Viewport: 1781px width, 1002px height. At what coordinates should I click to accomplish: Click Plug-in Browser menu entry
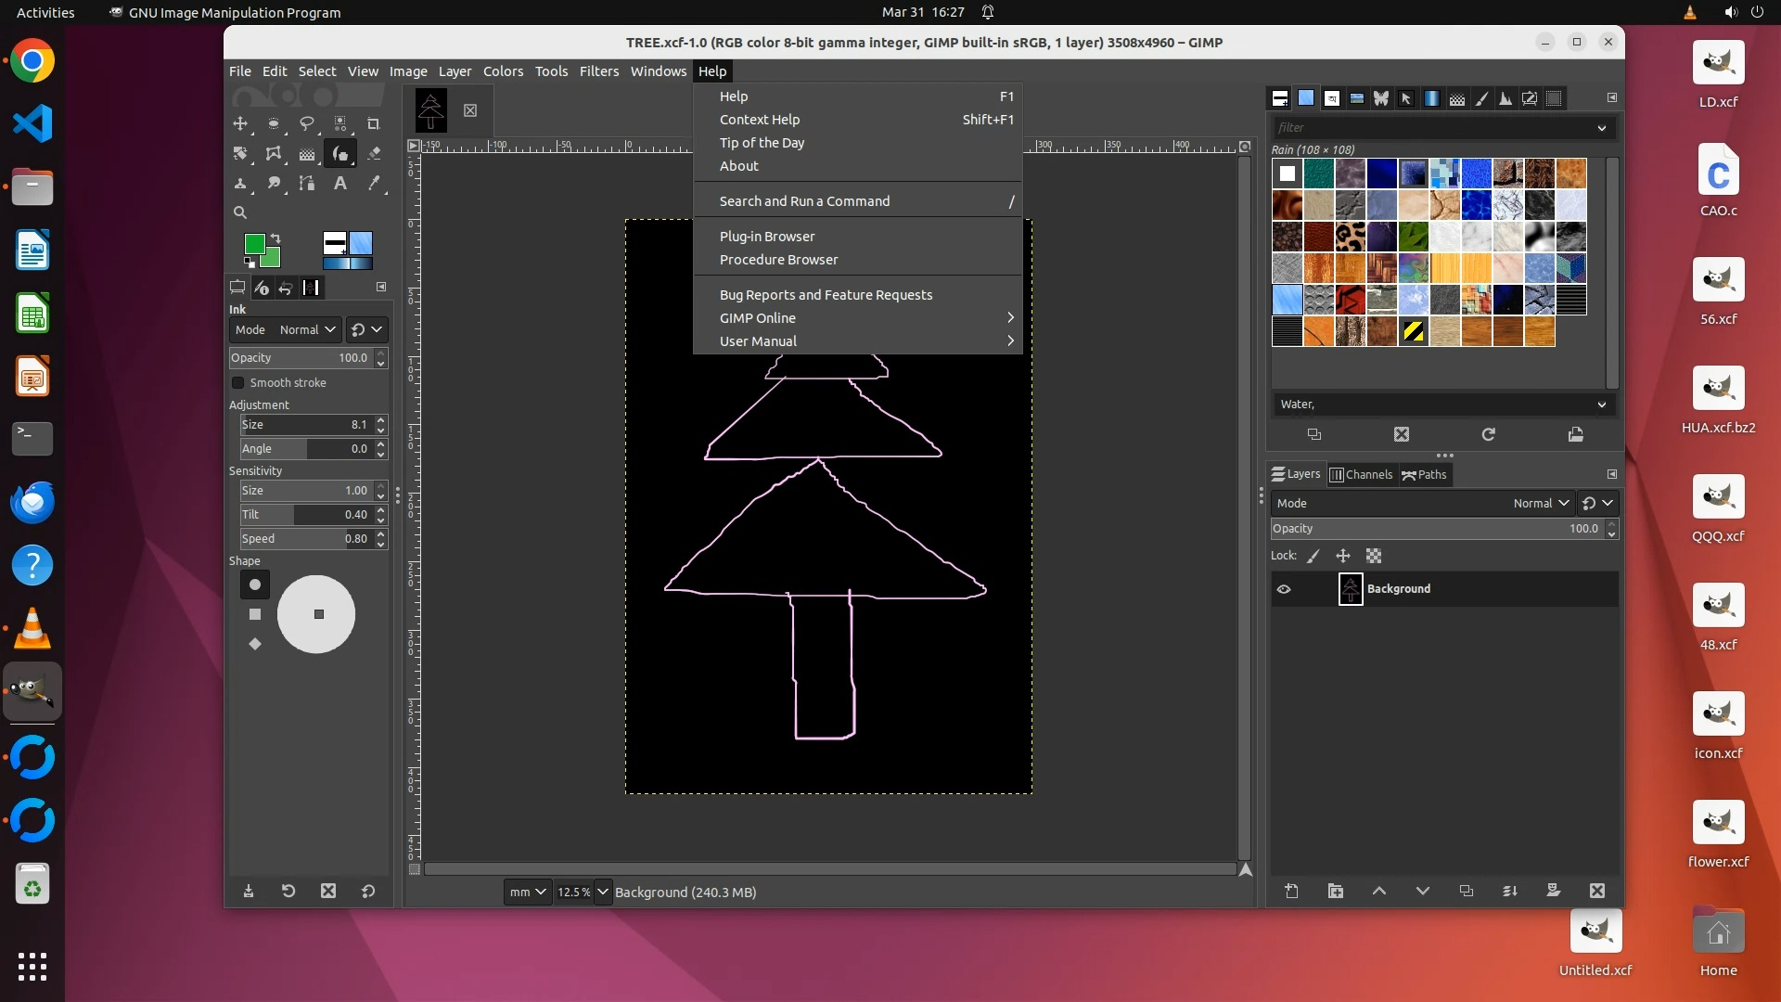767,237
